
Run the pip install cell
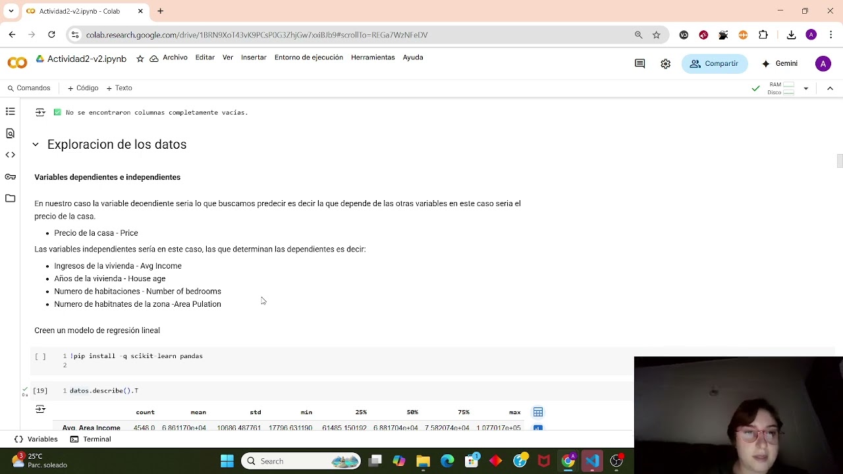tap(40, 356)
